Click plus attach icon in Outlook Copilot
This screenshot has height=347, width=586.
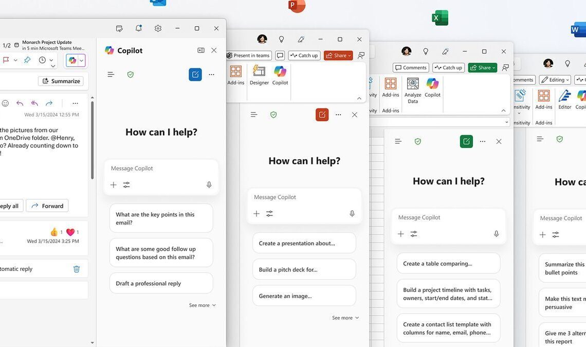tap(113, 185)
